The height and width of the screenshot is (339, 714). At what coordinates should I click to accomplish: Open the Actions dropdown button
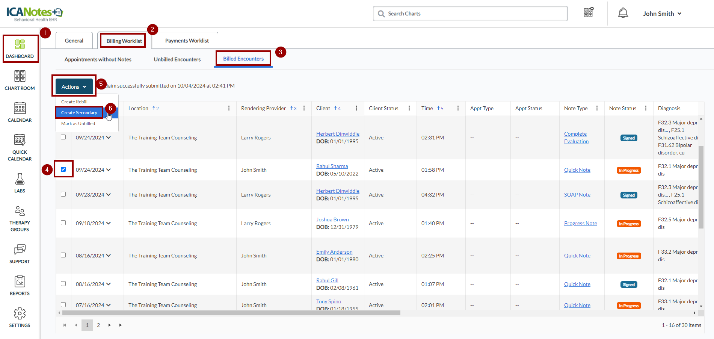74,87
